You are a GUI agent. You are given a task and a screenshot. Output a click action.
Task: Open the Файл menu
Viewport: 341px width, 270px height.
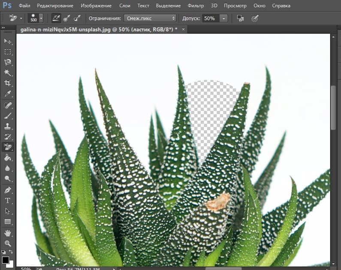click(x=24, y=6)
